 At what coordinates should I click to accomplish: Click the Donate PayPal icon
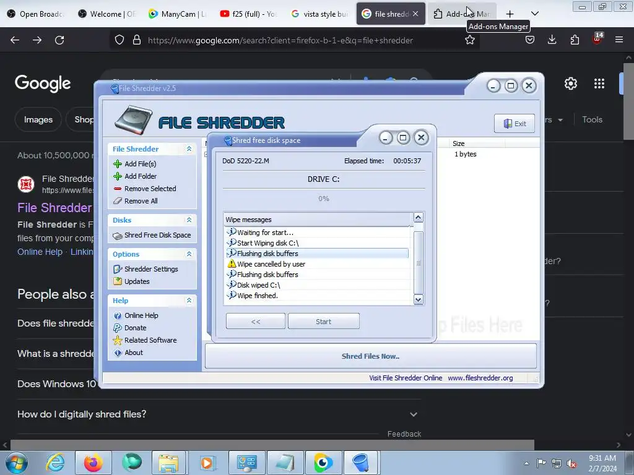coord(118,328)
